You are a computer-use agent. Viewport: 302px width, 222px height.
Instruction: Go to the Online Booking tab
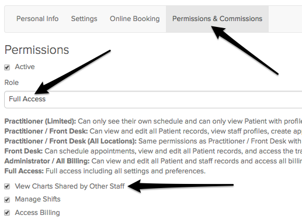[134, 19]
